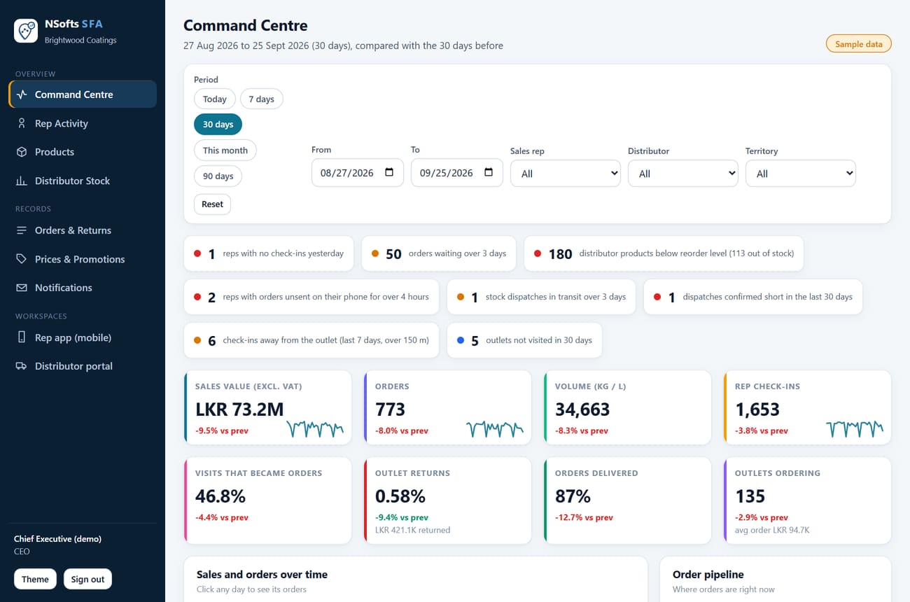The width and height of the screenshot is (910, 602).
Task: Open the Distributor portal workspace
Action: click(83, 366)
